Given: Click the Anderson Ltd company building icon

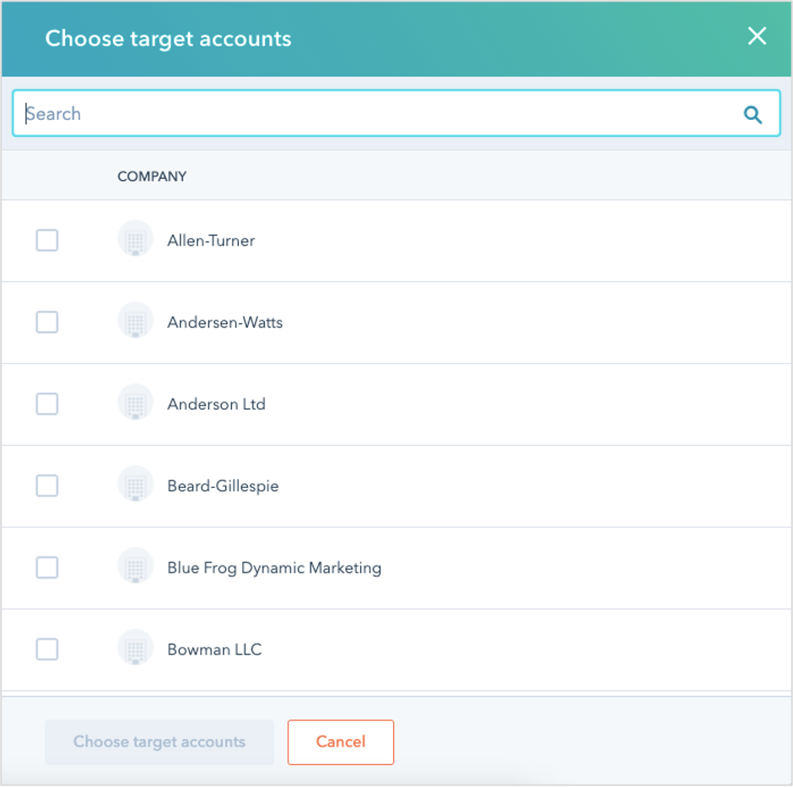Looking at the screenshot, I should pos(135,402).
